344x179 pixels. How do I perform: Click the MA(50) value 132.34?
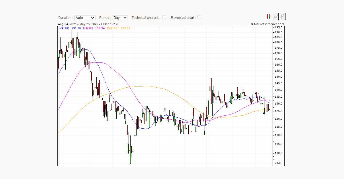point(100,28)
